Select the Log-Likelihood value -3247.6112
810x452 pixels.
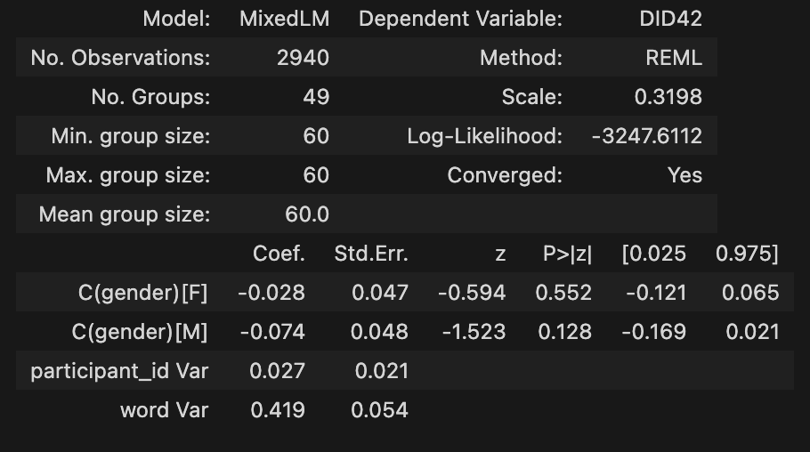pos(646,136)
